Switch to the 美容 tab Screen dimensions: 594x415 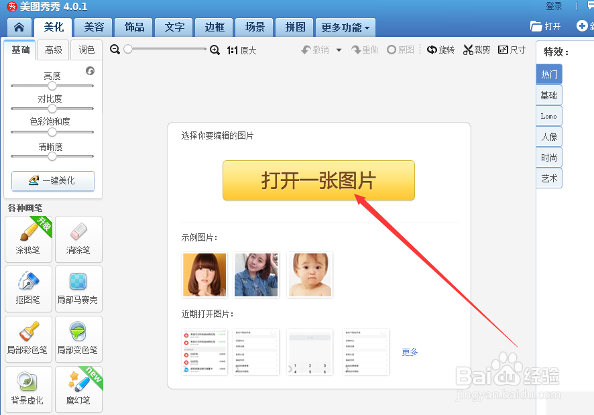point(94,27)
